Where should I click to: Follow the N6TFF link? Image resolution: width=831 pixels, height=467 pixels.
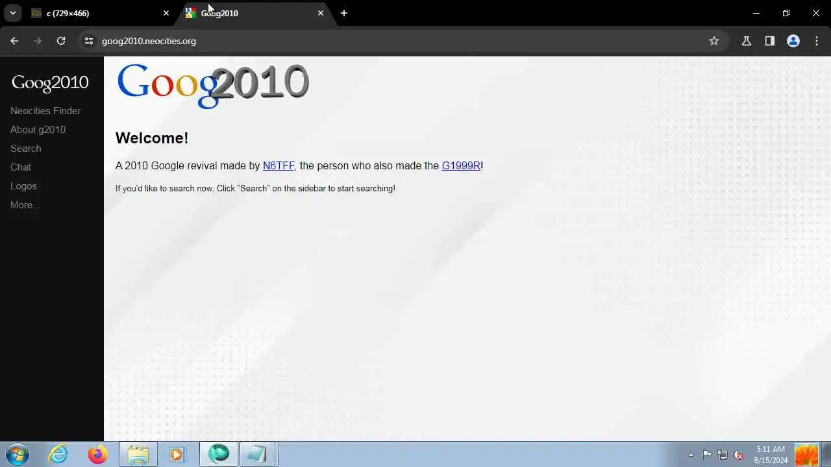pos(279,166)
